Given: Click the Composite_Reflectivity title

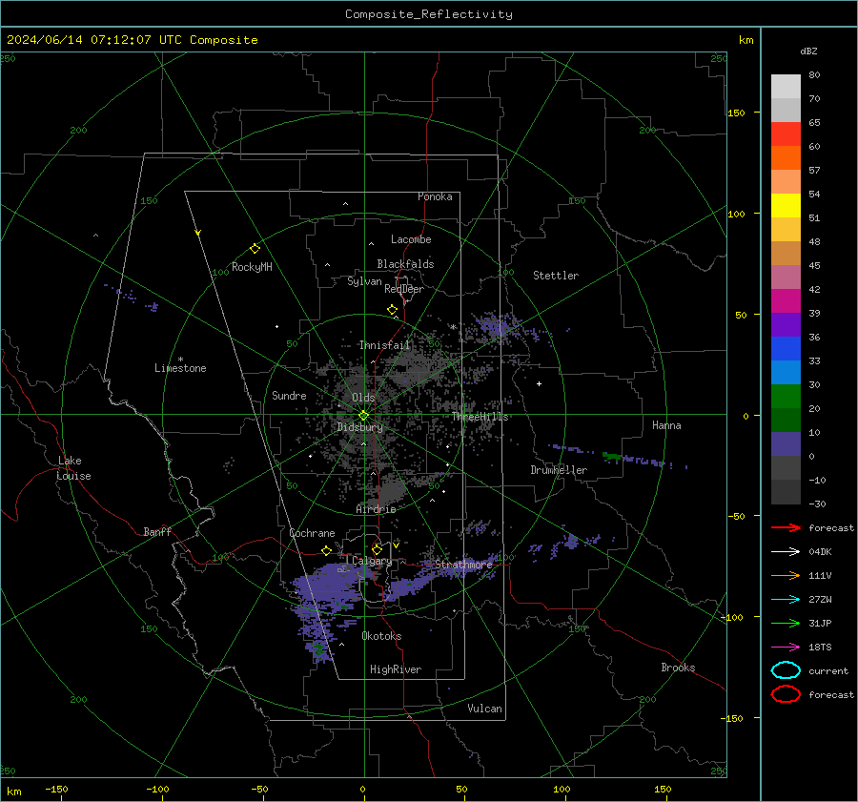Looking at the screenshot, I should pyautogui.click(x=429, y=14).
